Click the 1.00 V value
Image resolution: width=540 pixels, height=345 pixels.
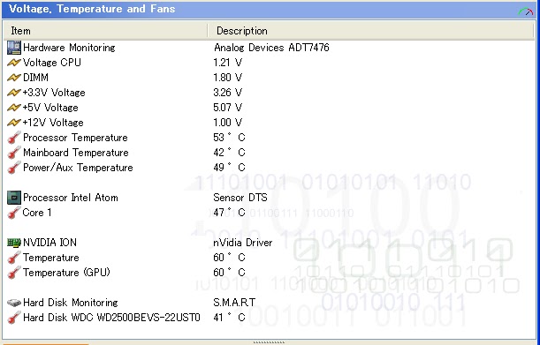[x=228, y=123]
